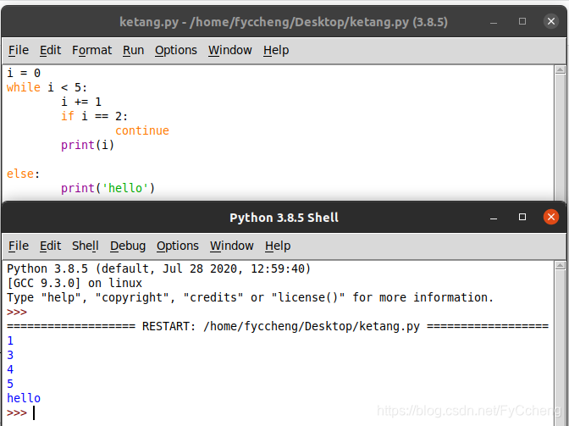This screenshot has height=426, width=569.
Task: Open Edit menu in Python Shell window
Action: coord(51,246)
